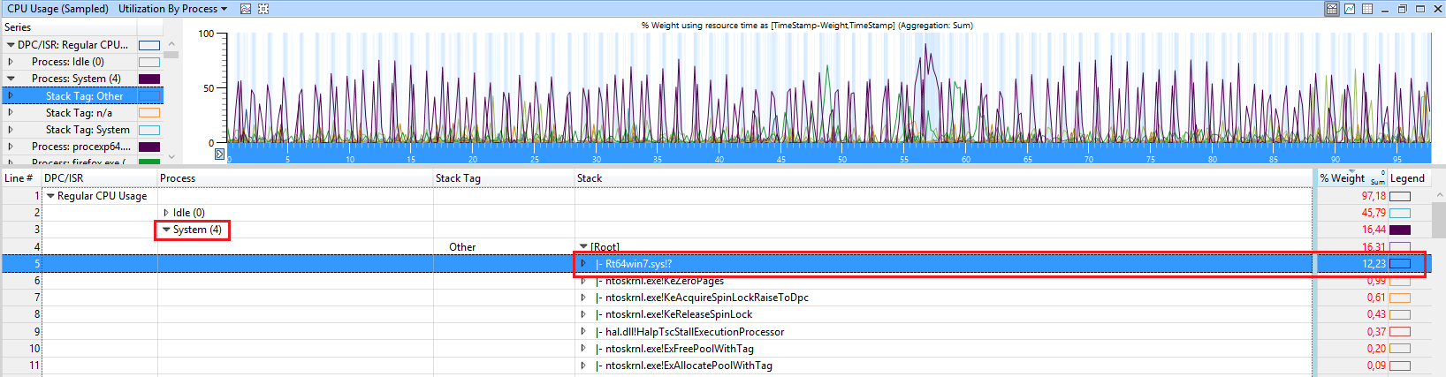Click the Stack Tag: System color swatch

click(149, 130)
